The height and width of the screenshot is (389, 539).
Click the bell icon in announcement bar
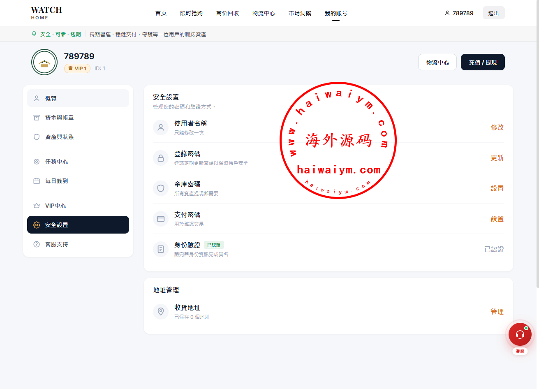[x=34, y=34]
